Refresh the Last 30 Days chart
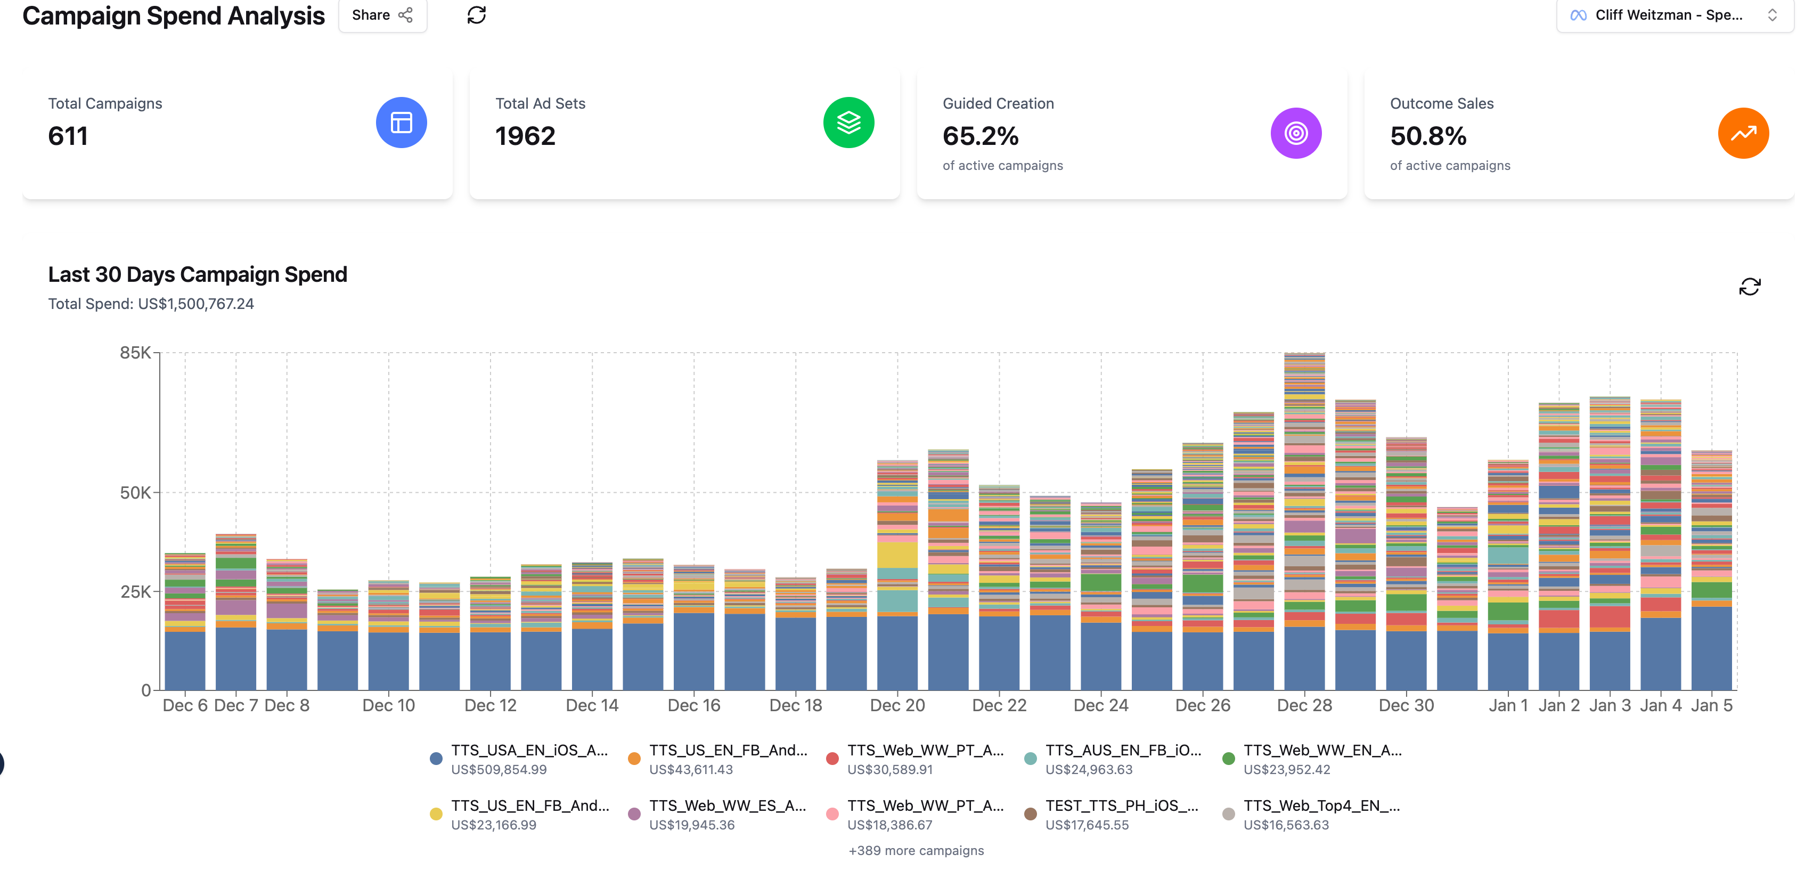 click(1749, 287)
